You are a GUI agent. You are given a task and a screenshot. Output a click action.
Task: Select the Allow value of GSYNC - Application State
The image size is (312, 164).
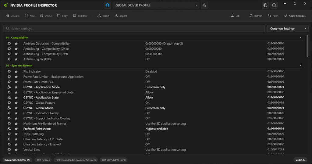click(149, 98)
